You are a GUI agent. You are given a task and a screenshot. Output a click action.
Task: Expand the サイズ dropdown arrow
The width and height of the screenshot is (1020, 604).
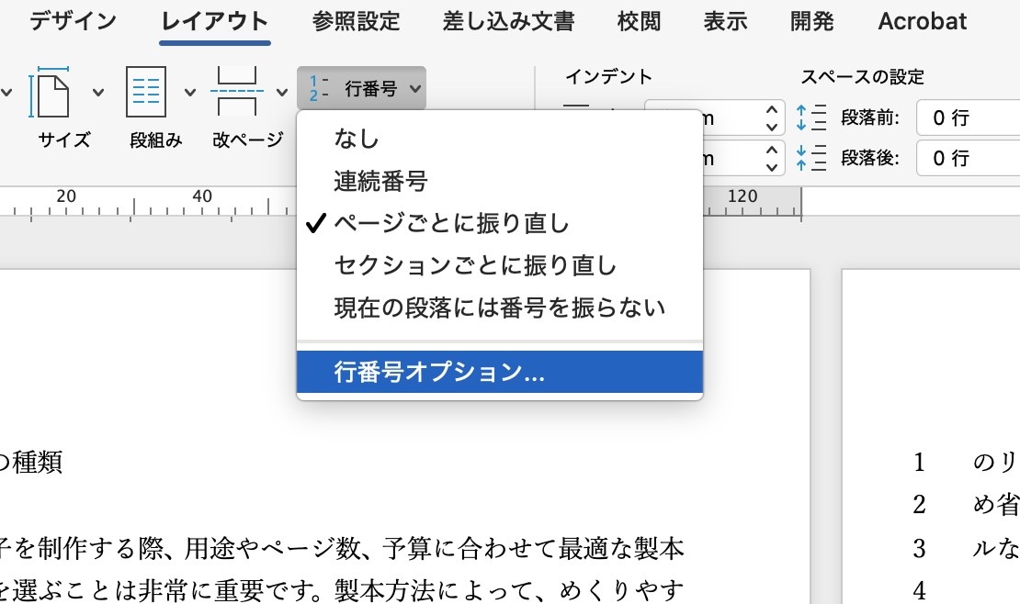coord(98,93)
